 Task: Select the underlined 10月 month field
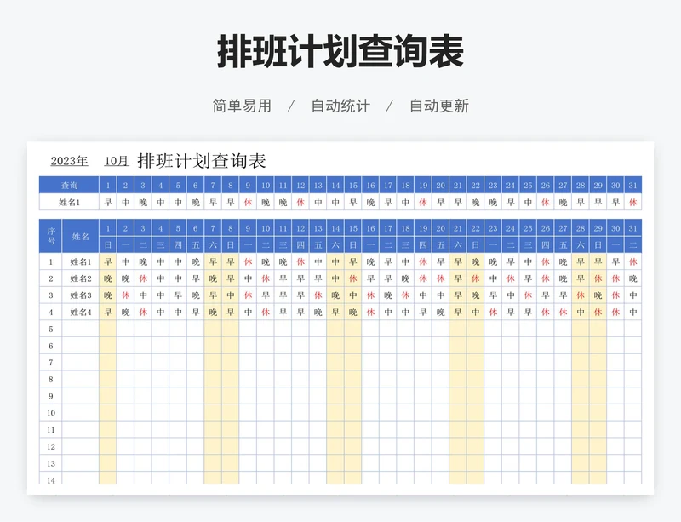pyautogui.click(x=117, y=161)
